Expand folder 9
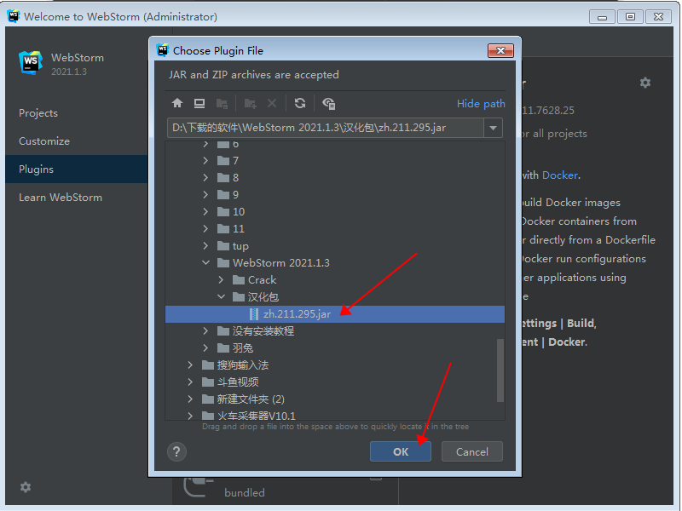 tap(205, 195)
